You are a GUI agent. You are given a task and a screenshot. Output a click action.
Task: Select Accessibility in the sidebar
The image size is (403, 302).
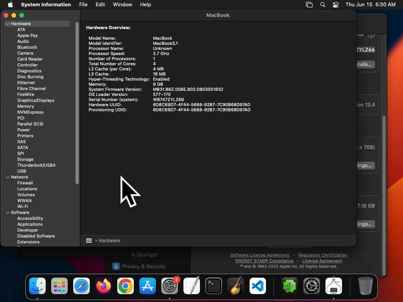click(30, 219)
